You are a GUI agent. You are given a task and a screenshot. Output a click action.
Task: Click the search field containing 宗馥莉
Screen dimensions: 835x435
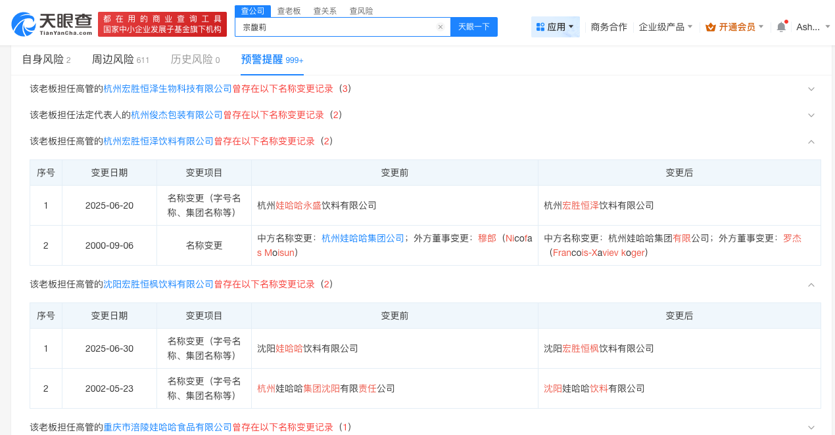click(335, 27)
